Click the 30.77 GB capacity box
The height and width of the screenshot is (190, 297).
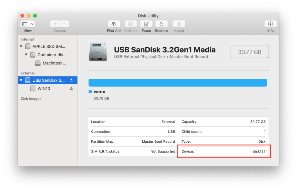tap(250, 52)
